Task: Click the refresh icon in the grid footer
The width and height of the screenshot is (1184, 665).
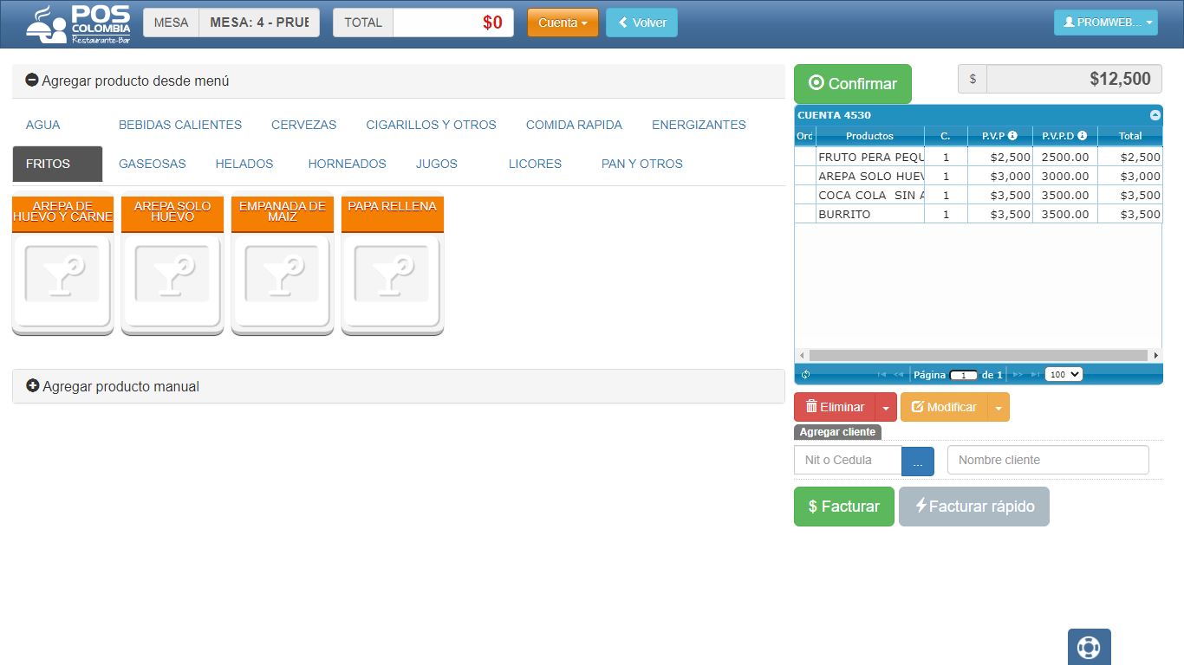Action: (x=805, y=375)
